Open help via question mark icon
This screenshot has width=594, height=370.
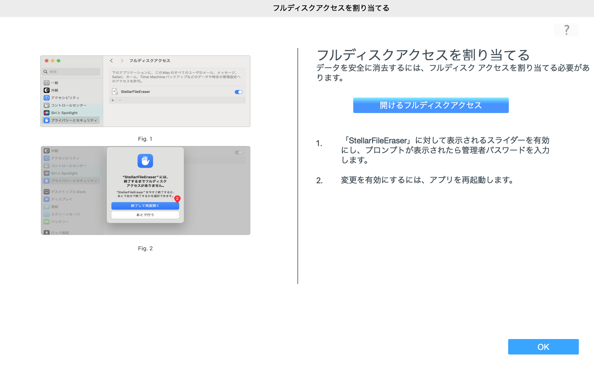click(566, 30)
